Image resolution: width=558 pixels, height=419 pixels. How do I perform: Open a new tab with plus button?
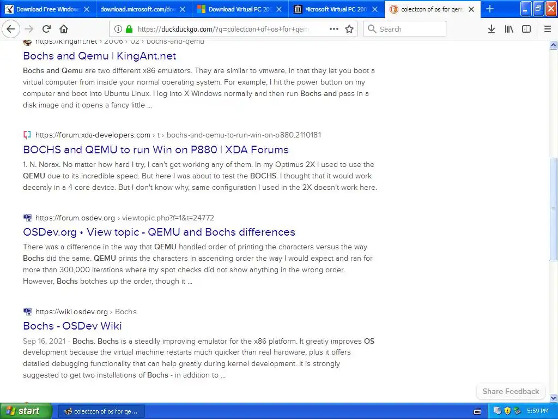[x=490, y=9]
